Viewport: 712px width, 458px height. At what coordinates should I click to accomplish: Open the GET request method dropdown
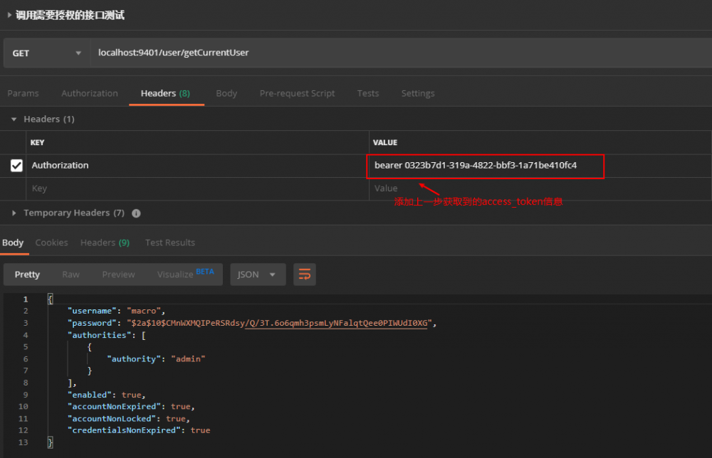78,52
